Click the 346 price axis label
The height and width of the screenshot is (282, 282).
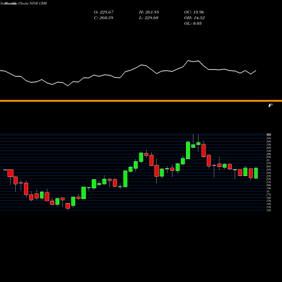pos(269,142)
